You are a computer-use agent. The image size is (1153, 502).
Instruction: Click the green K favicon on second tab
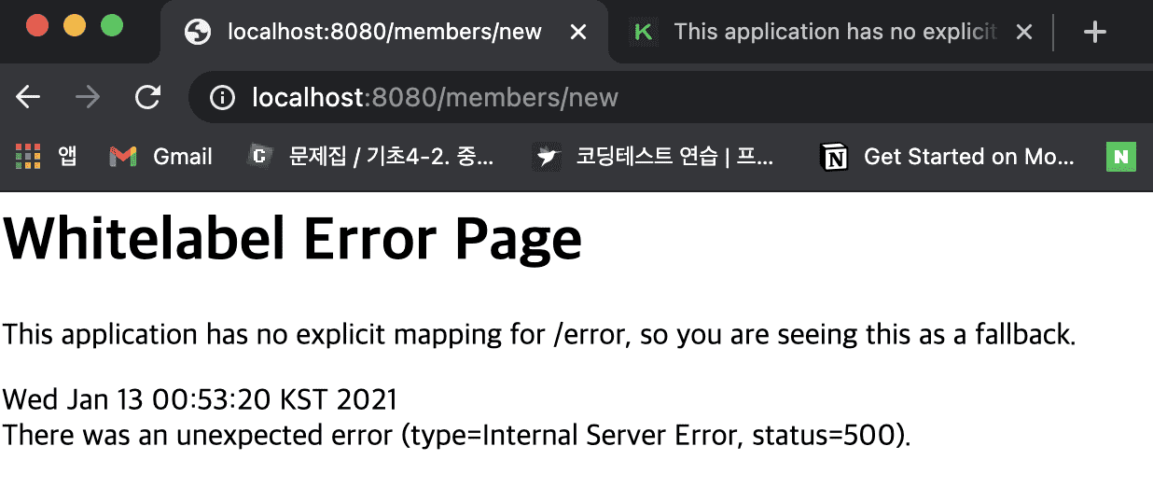click(643, 32)
